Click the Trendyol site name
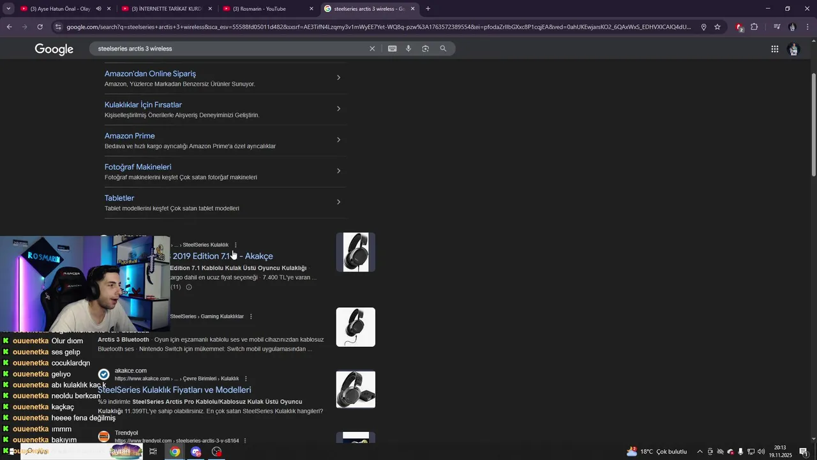The image size is (817, 460). pos(126,433)
